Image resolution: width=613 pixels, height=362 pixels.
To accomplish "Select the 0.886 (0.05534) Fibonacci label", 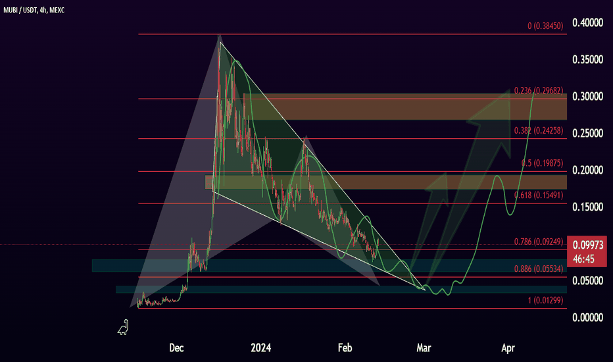I will [x=539, y=269].
